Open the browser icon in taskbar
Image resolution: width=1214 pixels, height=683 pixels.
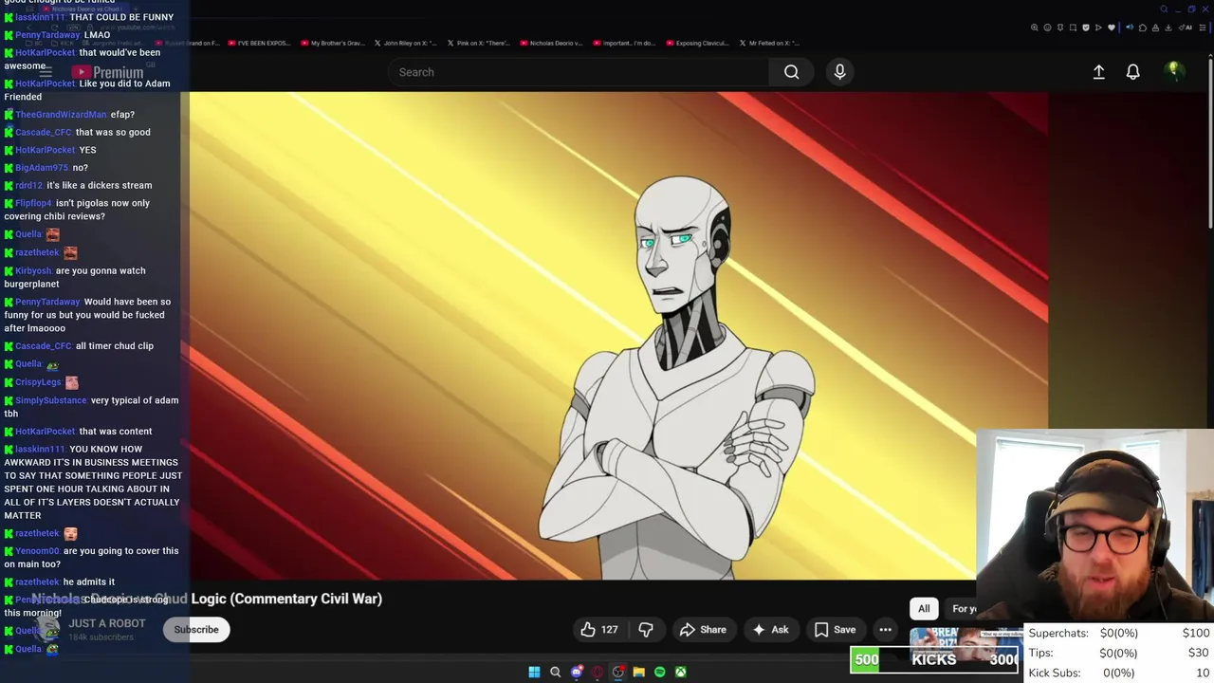[598, 672]
